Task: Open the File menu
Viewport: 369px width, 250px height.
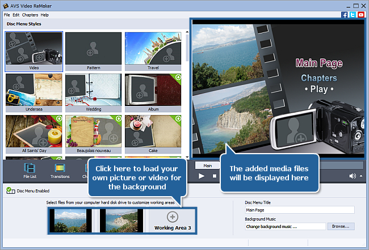Action: tap(7, 15)
